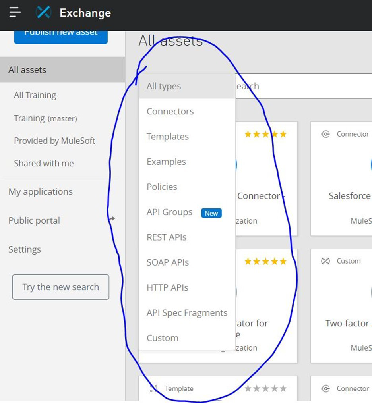Click the Connector icon on bottom-right card

click(x=325, y=389)
